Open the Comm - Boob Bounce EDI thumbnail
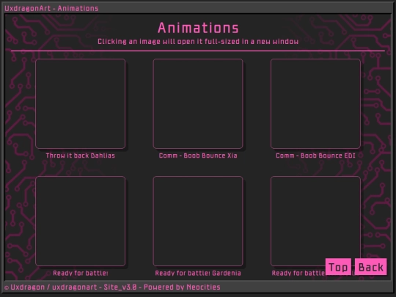Viewport: 396px width, 297px height. [x=315, y=104]
